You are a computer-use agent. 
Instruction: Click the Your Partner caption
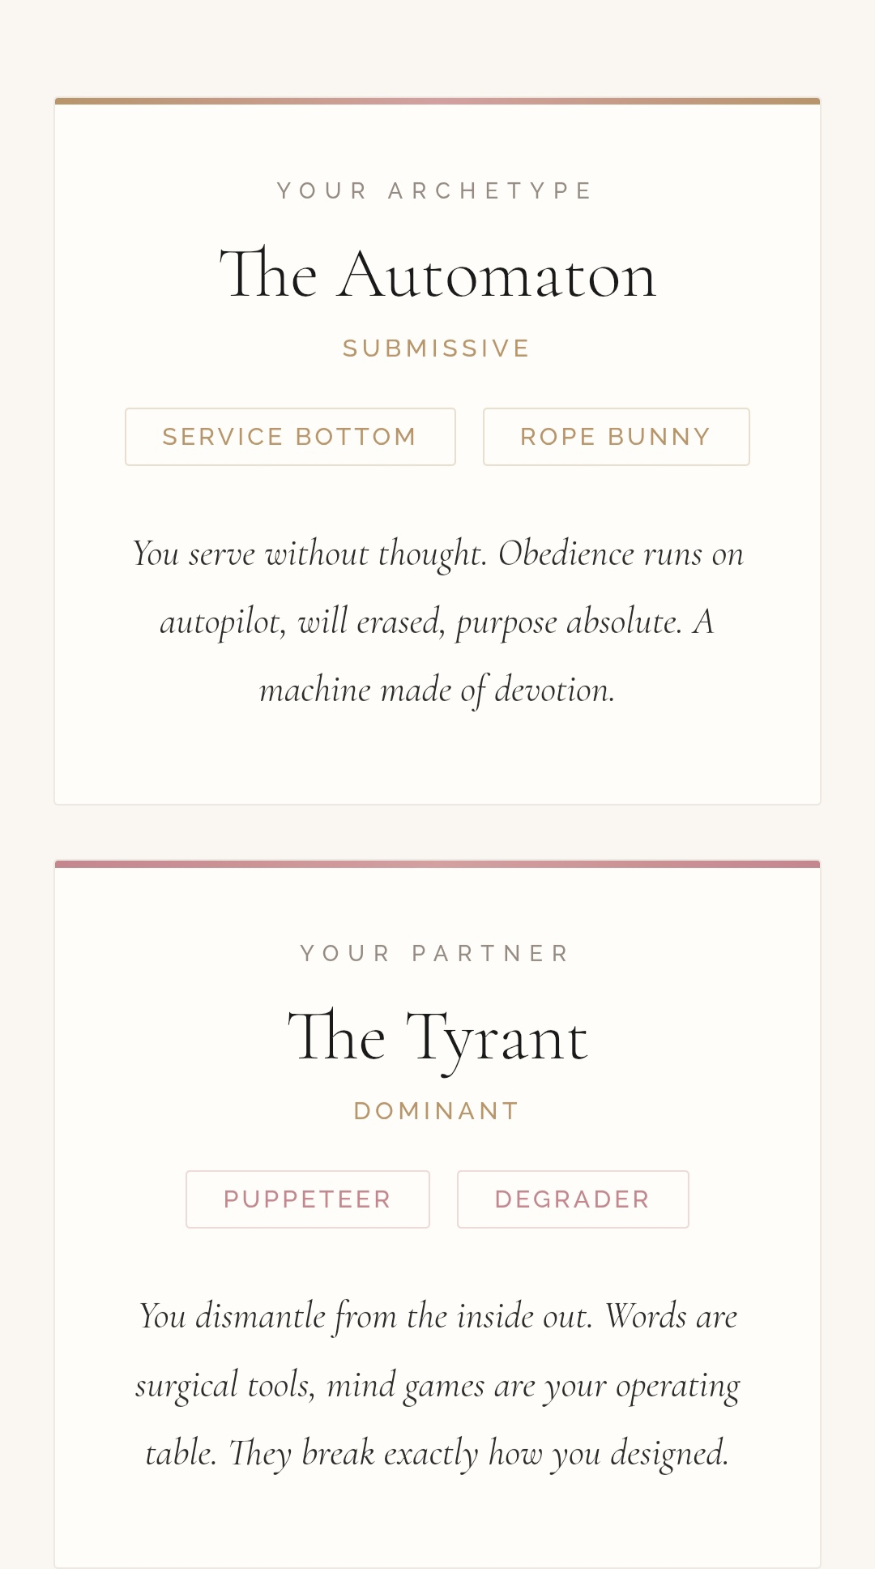[x=436, y=953]
